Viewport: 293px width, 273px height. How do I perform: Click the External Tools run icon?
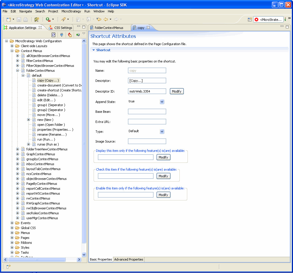point(48,19)
